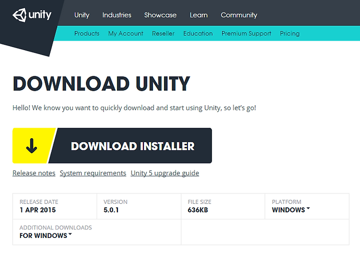This screenshot has height=274, width=360.
Task: Visit the Community section
Action: tap(239, 15)
